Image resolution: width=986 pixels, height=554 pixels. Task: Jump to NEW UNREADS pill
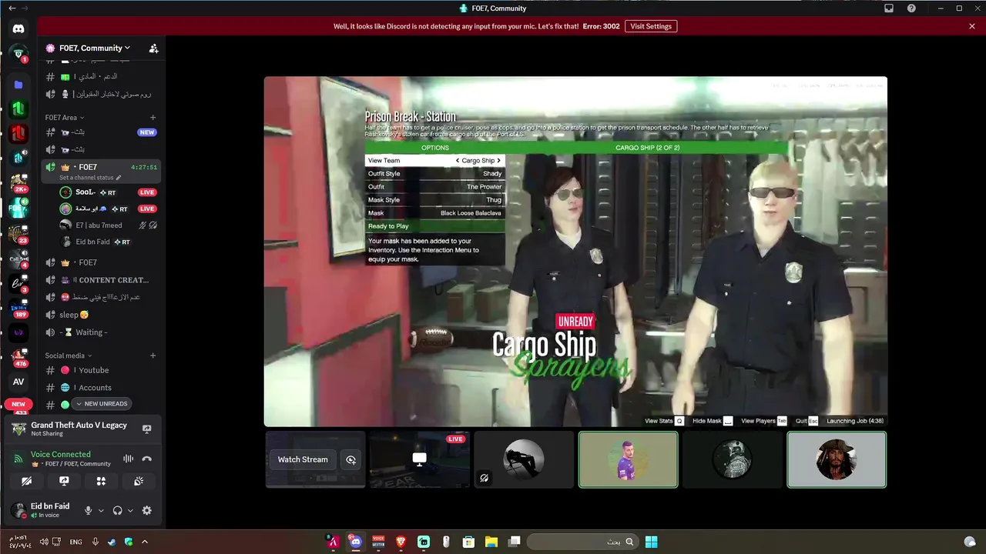point(101,404)
